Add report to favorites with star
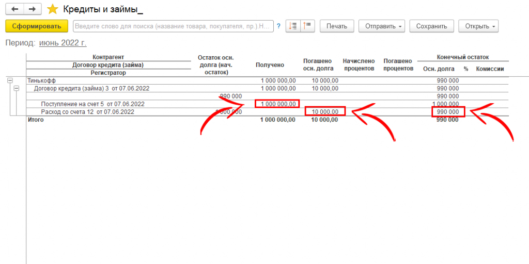The height and width of the screenshot is (264, 529). click(x=52, y=9)
